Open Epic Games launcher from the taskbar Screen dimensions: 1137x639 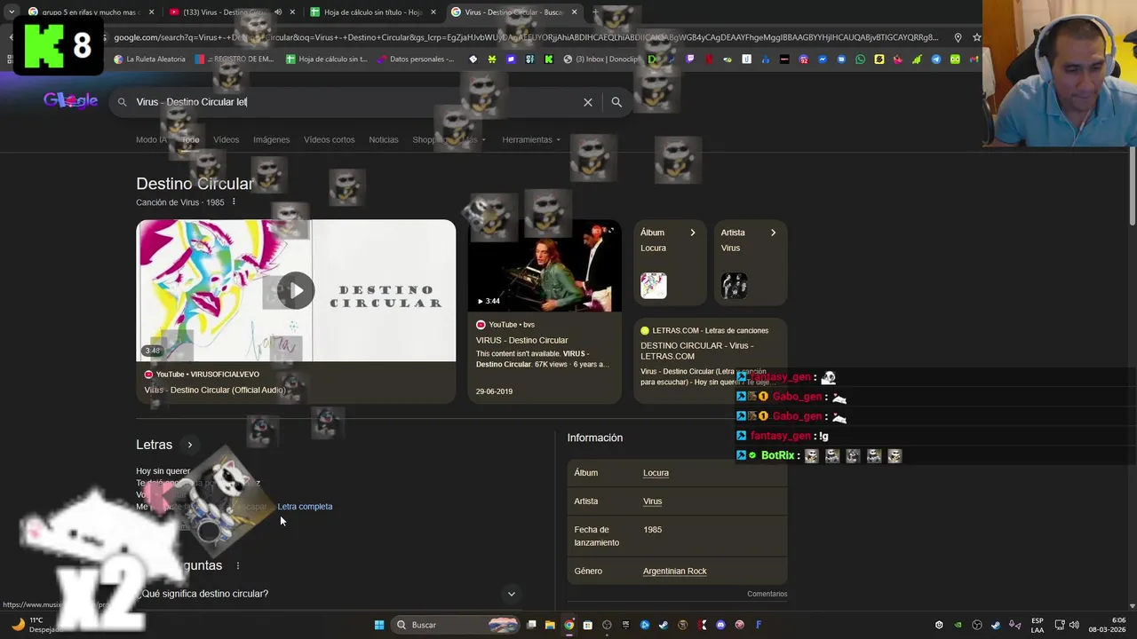click(625, 625)
